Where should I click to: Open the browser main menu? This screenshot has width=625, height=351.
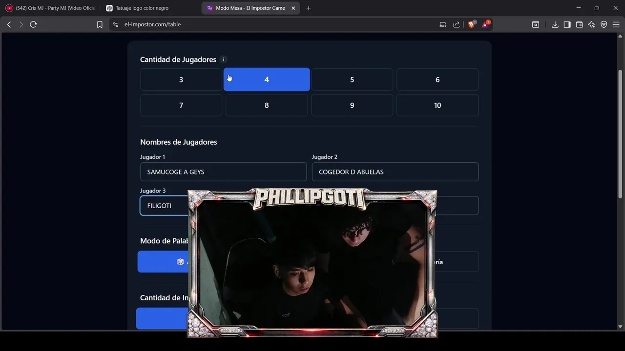(616, 24)
